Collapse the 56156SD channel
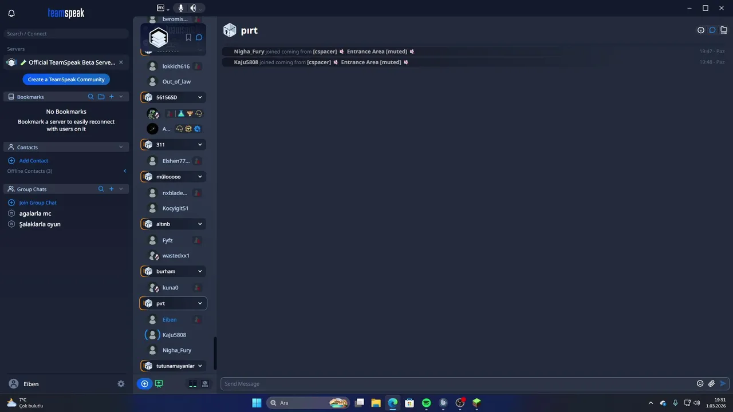 [200, 97]
